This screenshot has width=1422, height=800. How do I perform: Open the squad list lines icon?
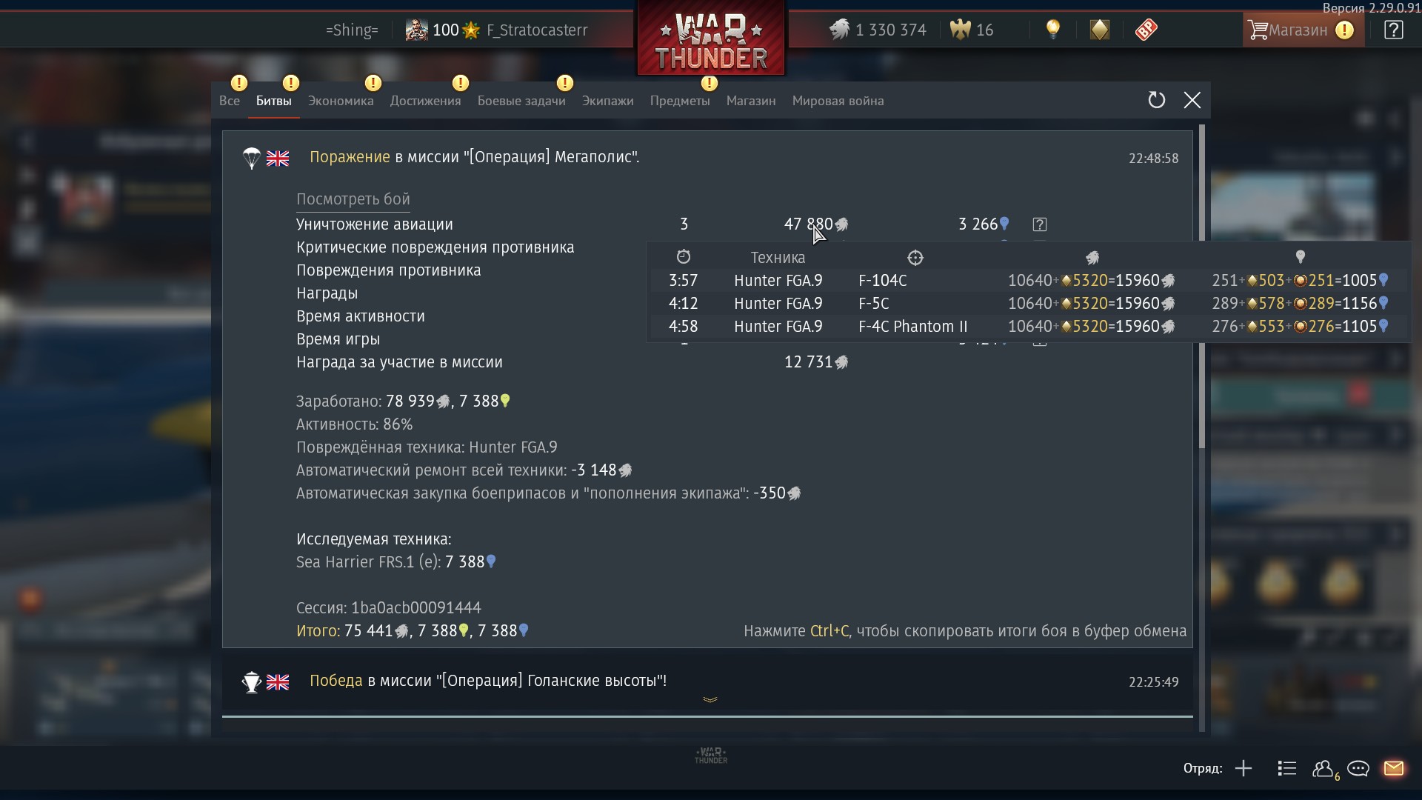[1286, 768]
